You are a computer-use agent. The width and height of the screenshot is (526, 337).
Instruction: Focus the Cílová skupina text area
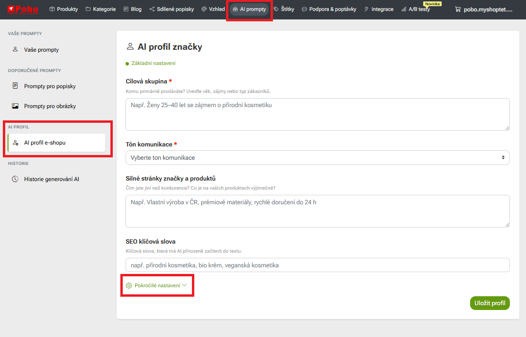point(317,114)
